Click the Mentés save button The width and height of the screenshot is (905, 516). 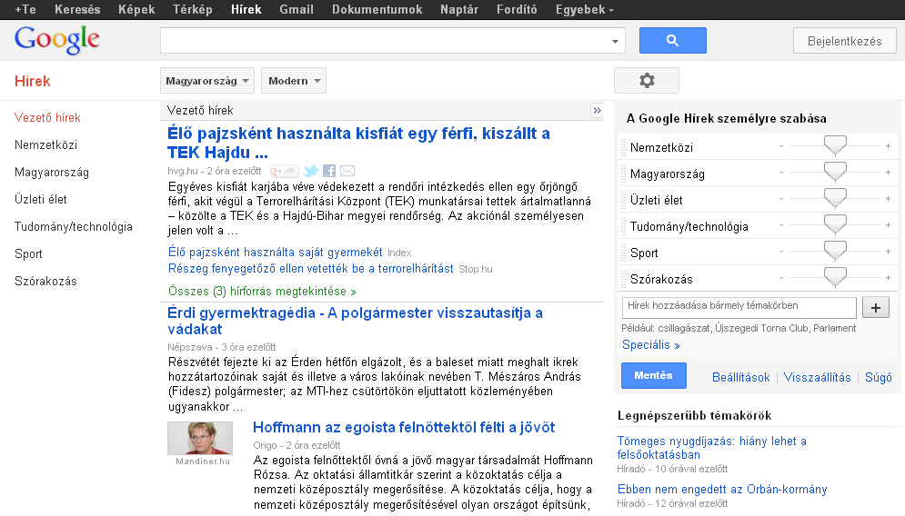click(x=653, y=375)
